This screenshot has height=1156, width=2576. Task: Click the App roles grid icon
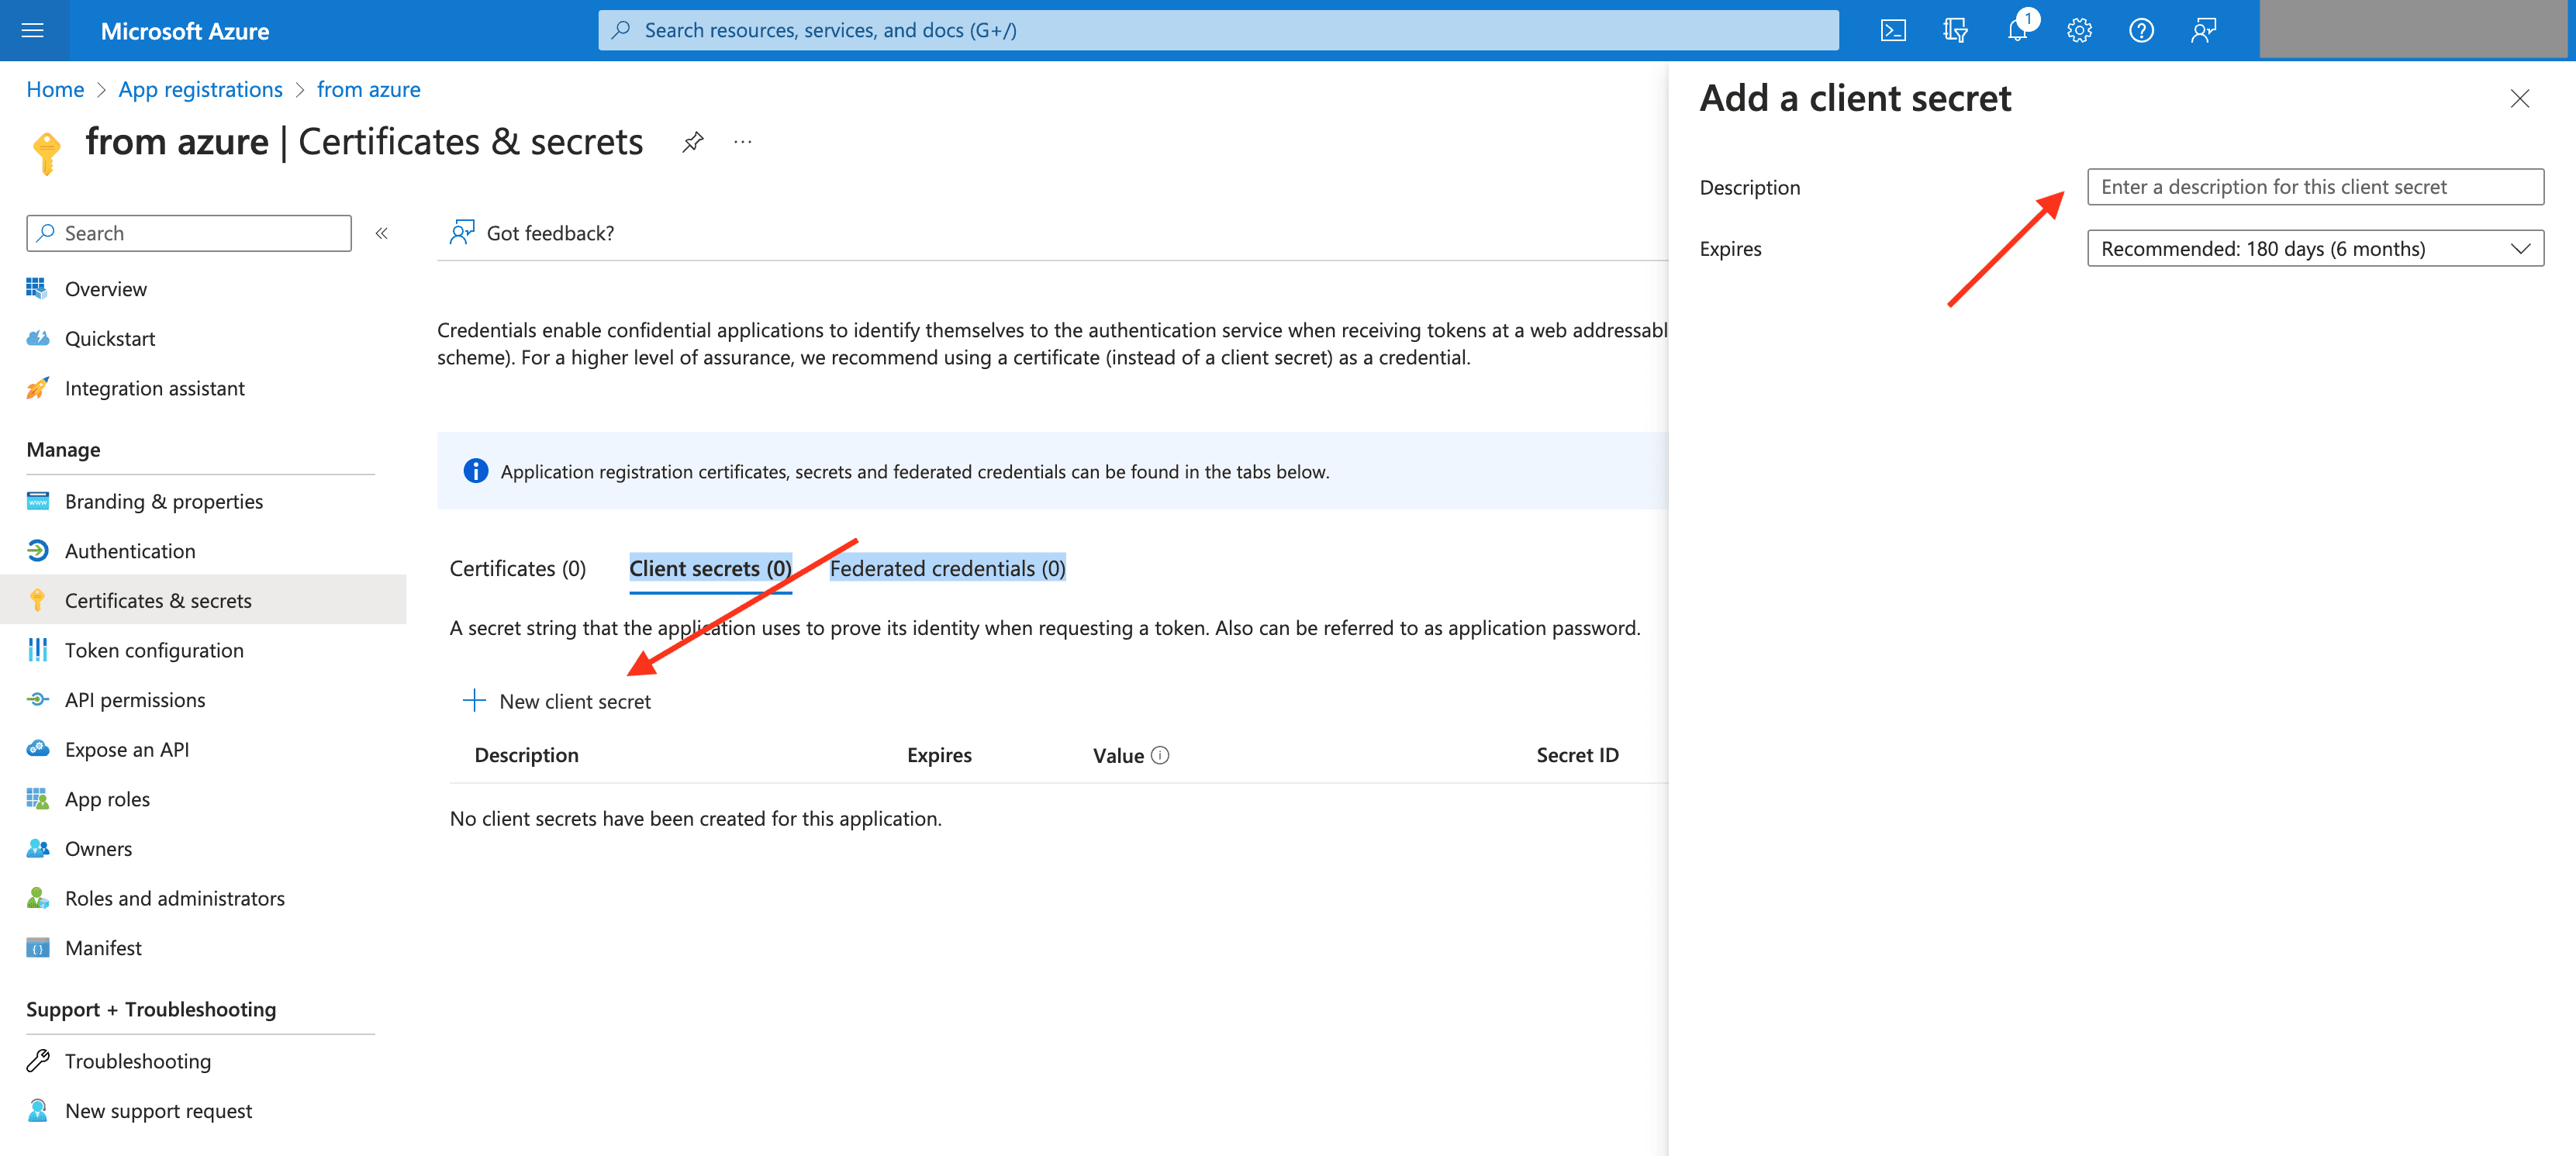pyautogui.click(x=37, y=798)
